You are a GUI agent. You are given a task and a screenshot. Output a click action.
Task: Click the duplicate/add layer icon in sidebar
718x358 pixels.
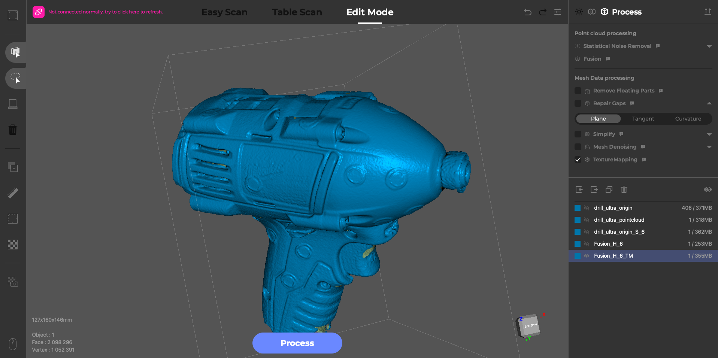coord(13,167)
